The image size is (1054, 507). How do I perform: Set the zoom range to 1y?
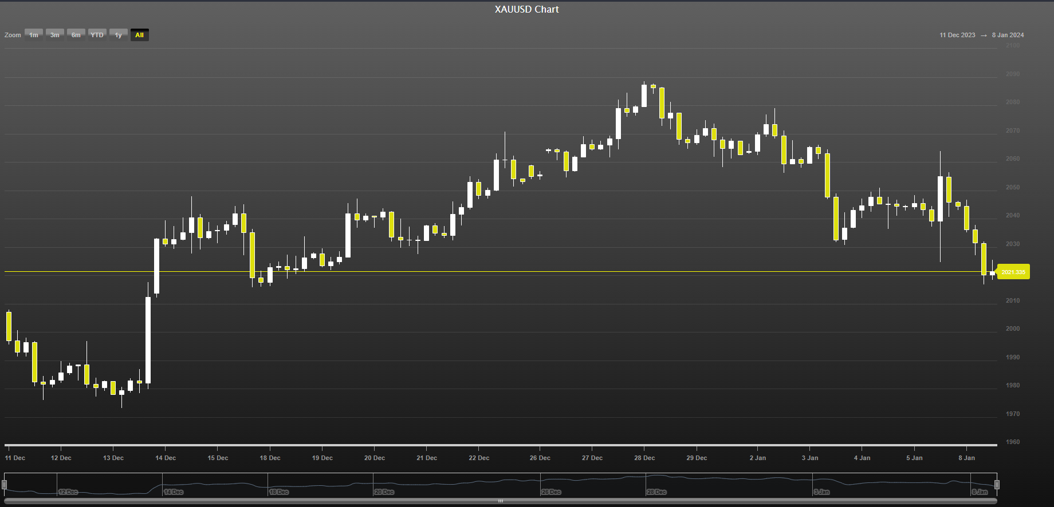pyautogui.click(x=119, y=35)
